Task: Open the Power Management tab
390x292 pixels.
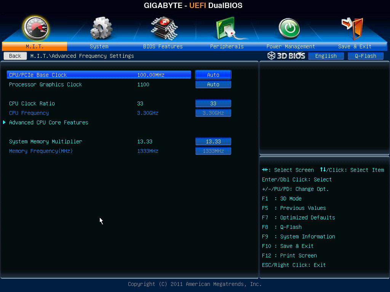Action: click(291, 46)
